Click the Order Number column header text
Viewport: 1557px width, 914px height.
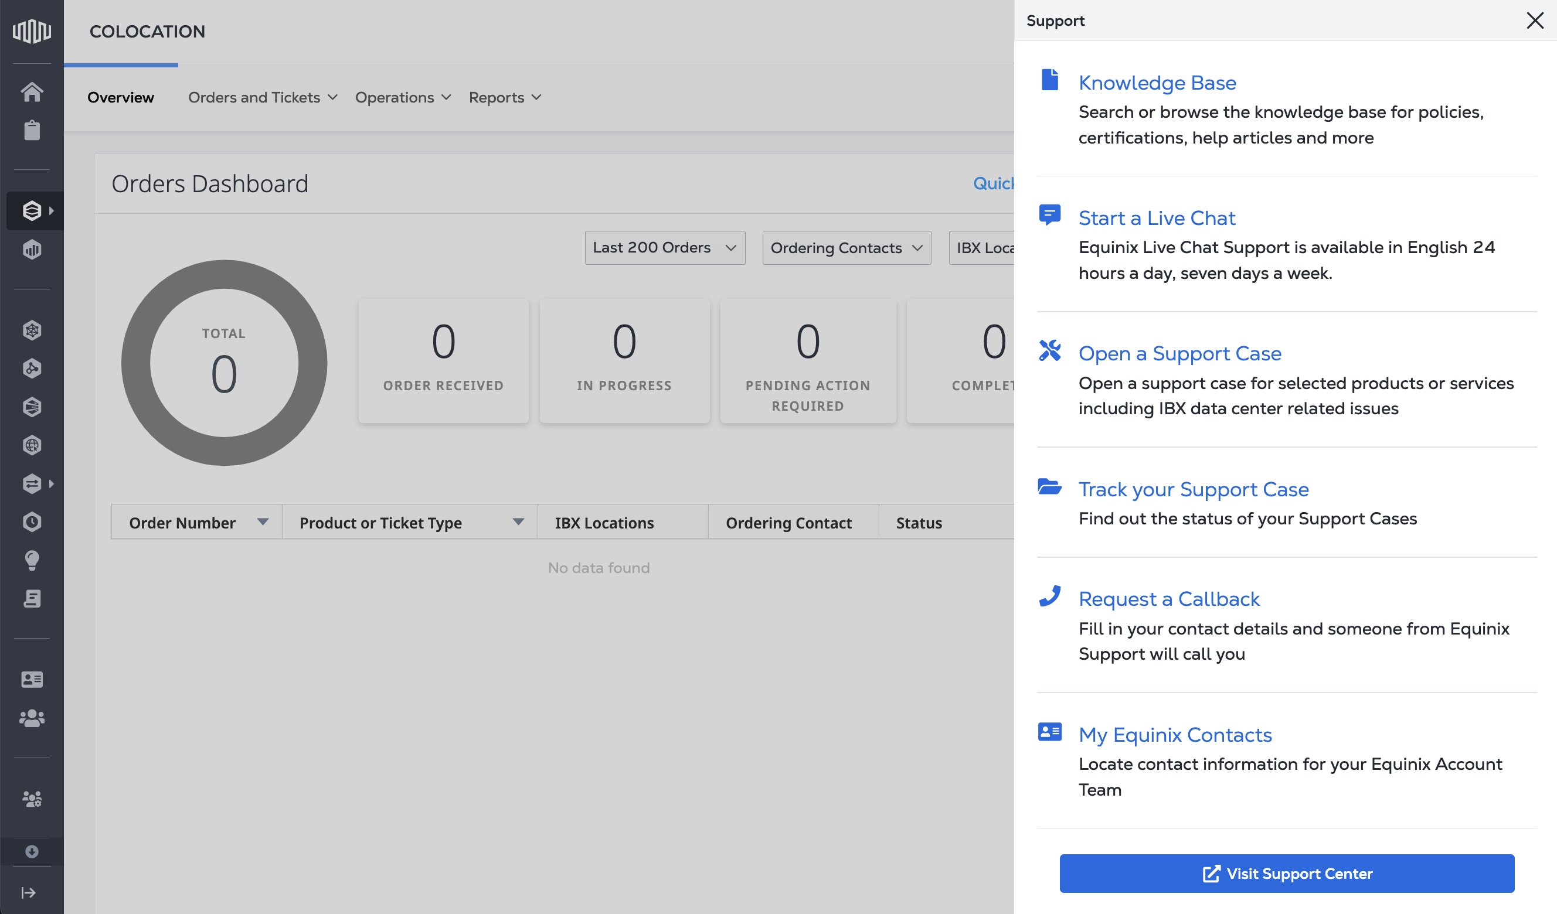coord(182,523)
